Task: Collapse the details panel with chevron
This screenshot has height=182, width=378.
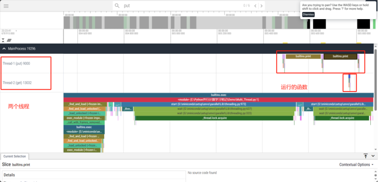Action: 372,156
